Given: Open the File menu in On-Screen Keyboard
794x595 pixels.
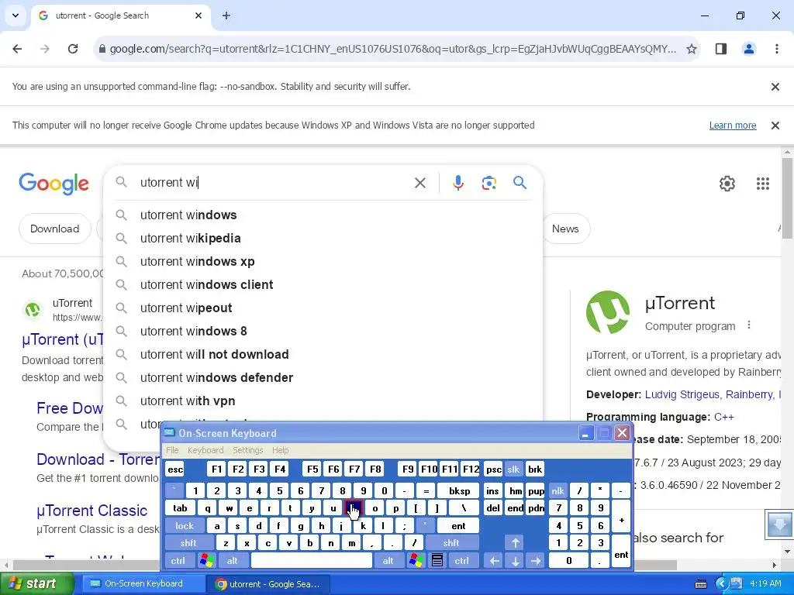Looking at the screenshot, I should pos(173,450).
